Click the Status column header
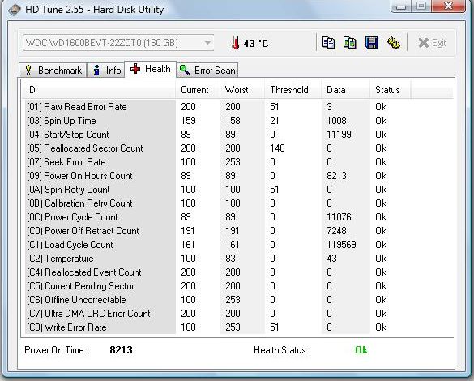The width and height of the screenshot is (474, 381). (391, 90)
